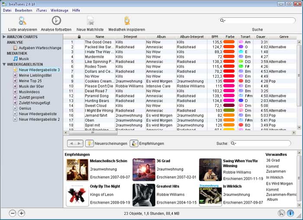Click the Liste analysieren toolbar icon

(22, 20)
